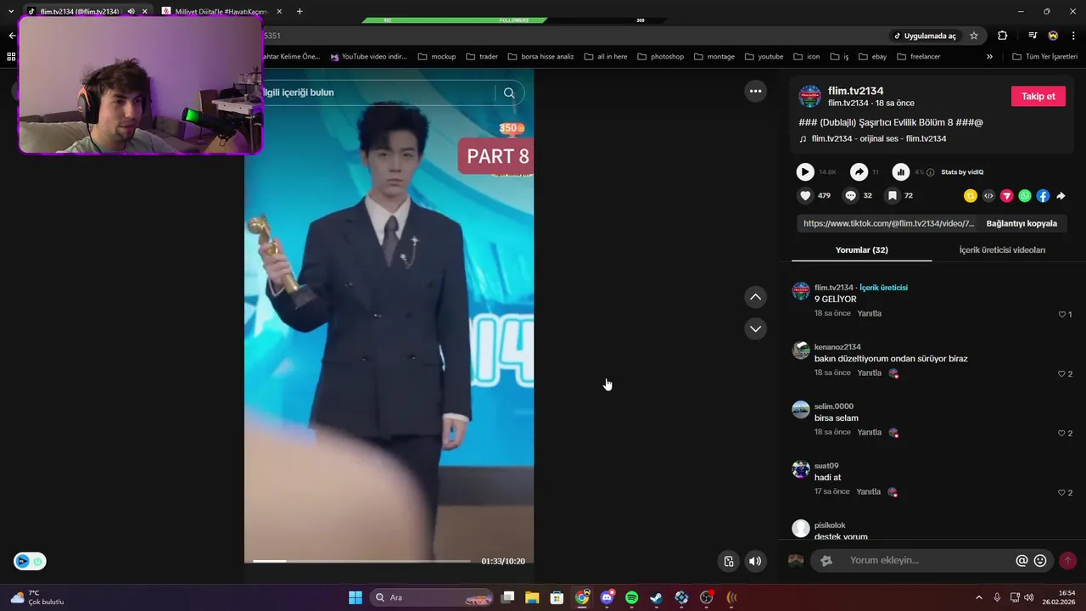Open Steam from the taskbar
Screen dimensions: 1086x611
coord(657,597)
